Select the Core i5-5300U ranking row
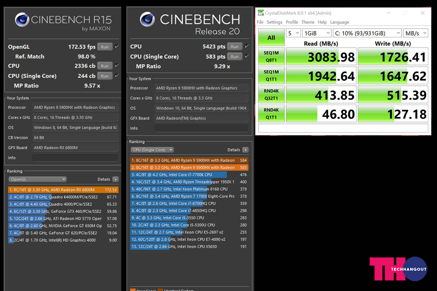This screenshot has width=437, height=291. point(189,225)
